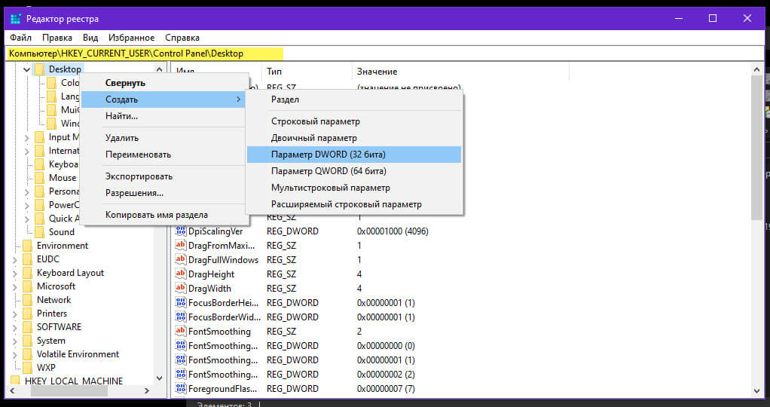Image resolution: width=770 pixels, height=407 pixels.
Task: Click the ForegroundFlas... DWORD icon
Action: (181, 389)
